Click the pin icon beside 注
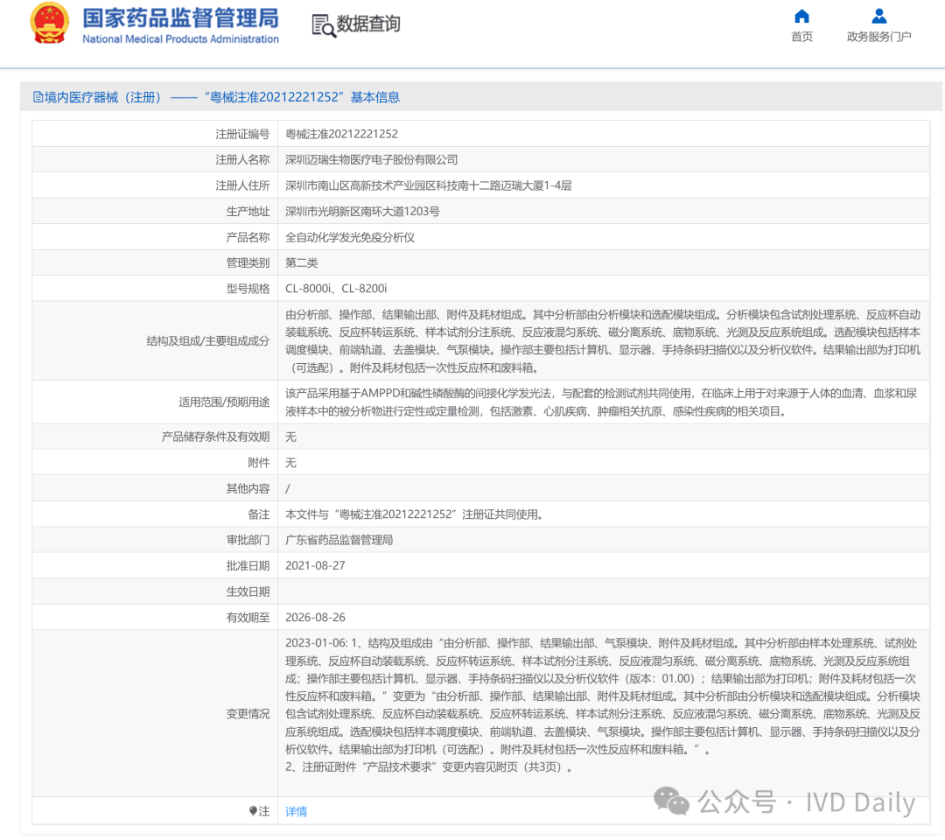The width and height of the screenshot is (945, 840). click(253, 811)
